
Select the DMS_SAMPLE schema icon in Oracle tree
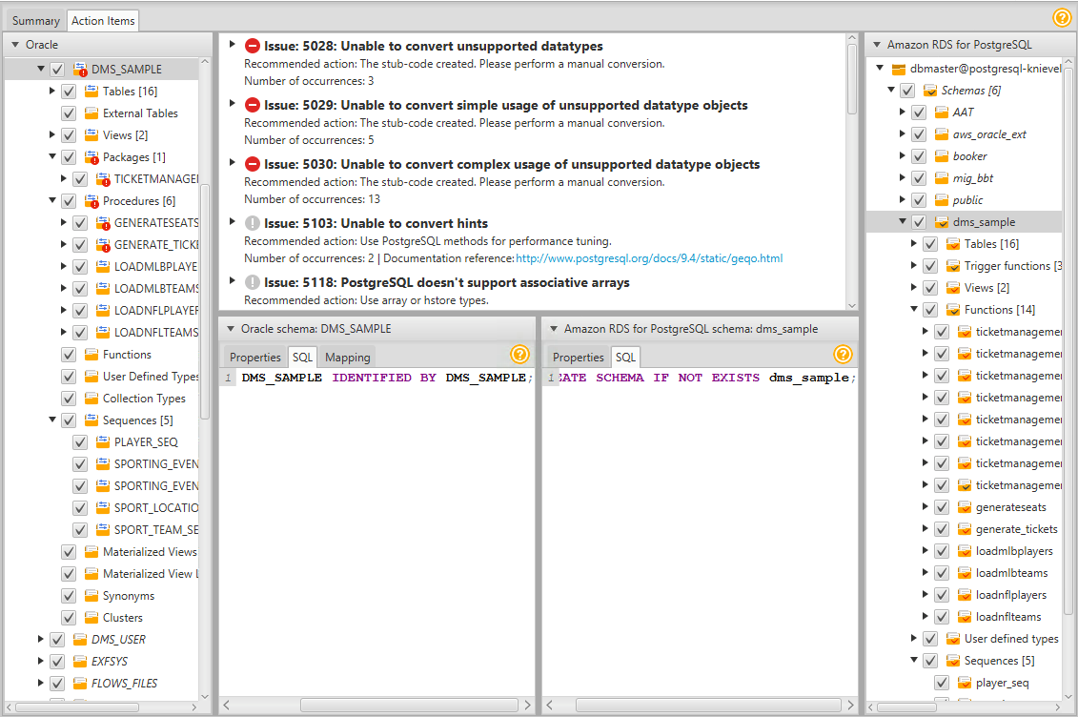click(80, 70)
